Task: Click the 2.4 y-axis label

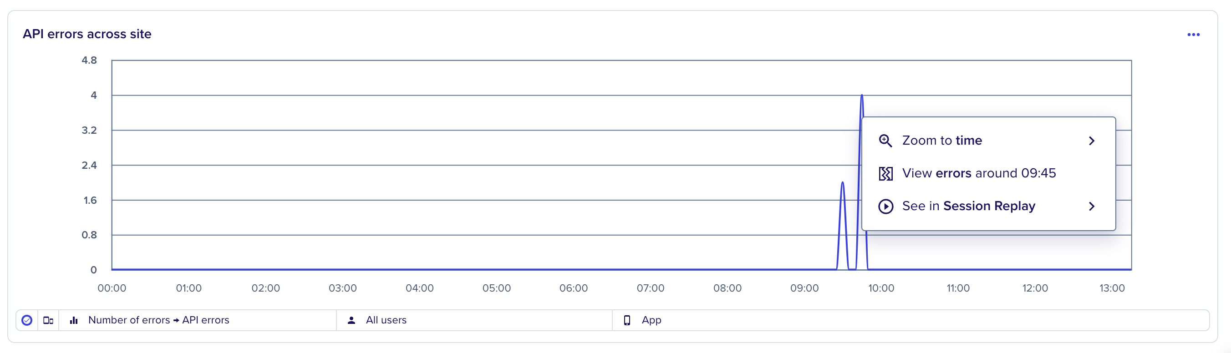Action: coord(89,165)
